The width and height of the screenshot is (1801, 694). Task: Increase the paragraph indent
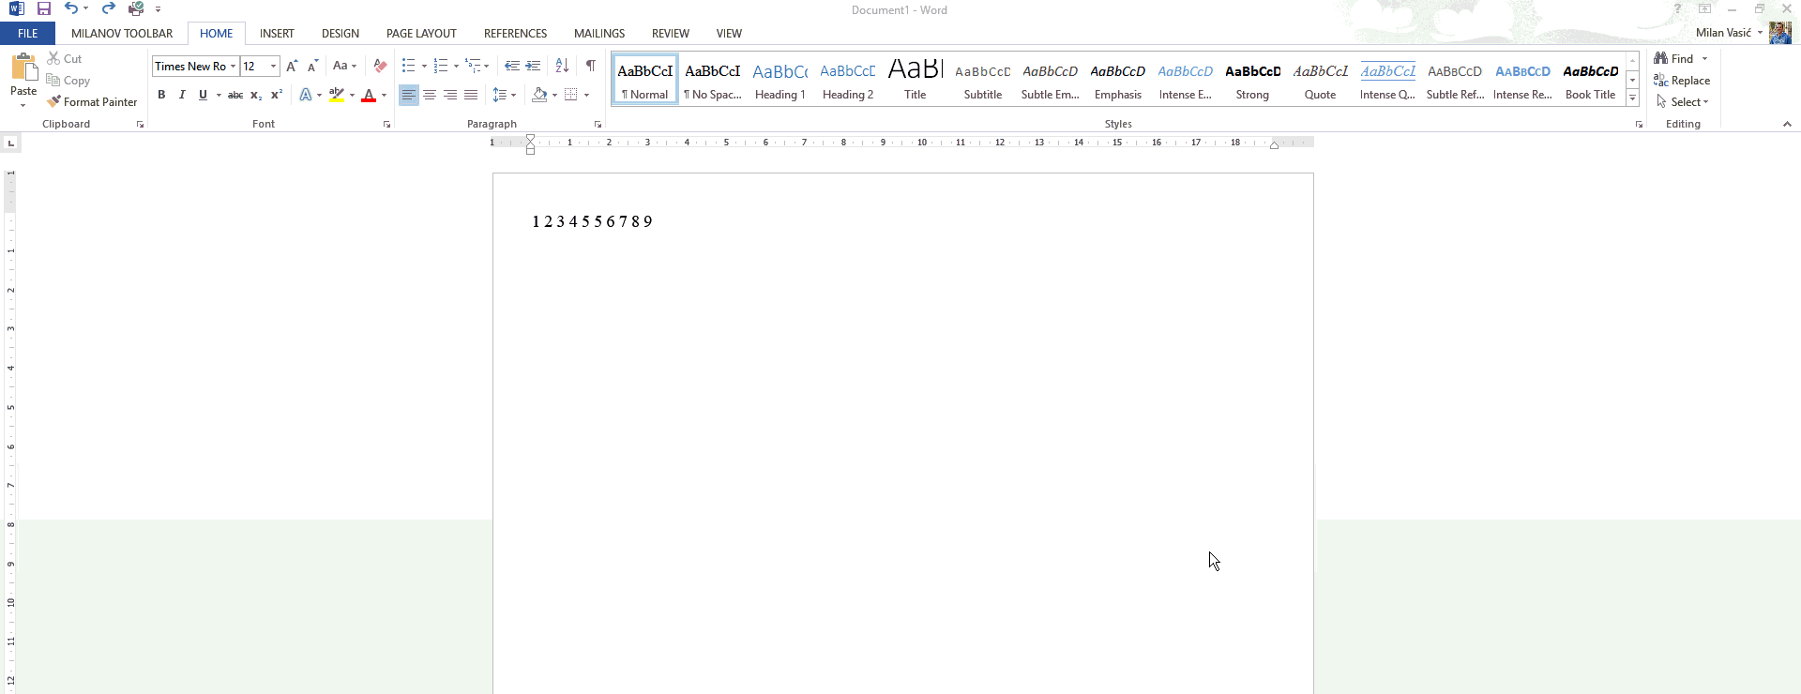pyautogui.click(x=533, y=67)
